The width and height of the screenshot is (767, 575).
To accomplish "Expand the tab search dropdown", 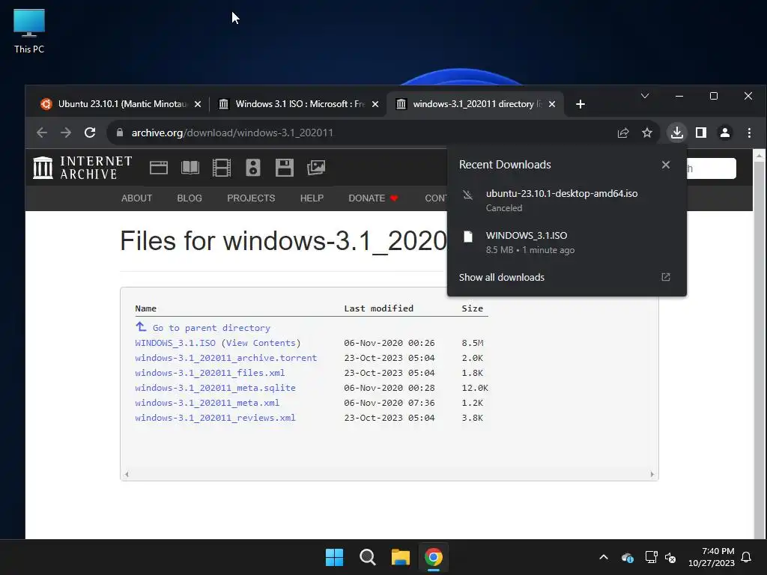I will point(645,96).
